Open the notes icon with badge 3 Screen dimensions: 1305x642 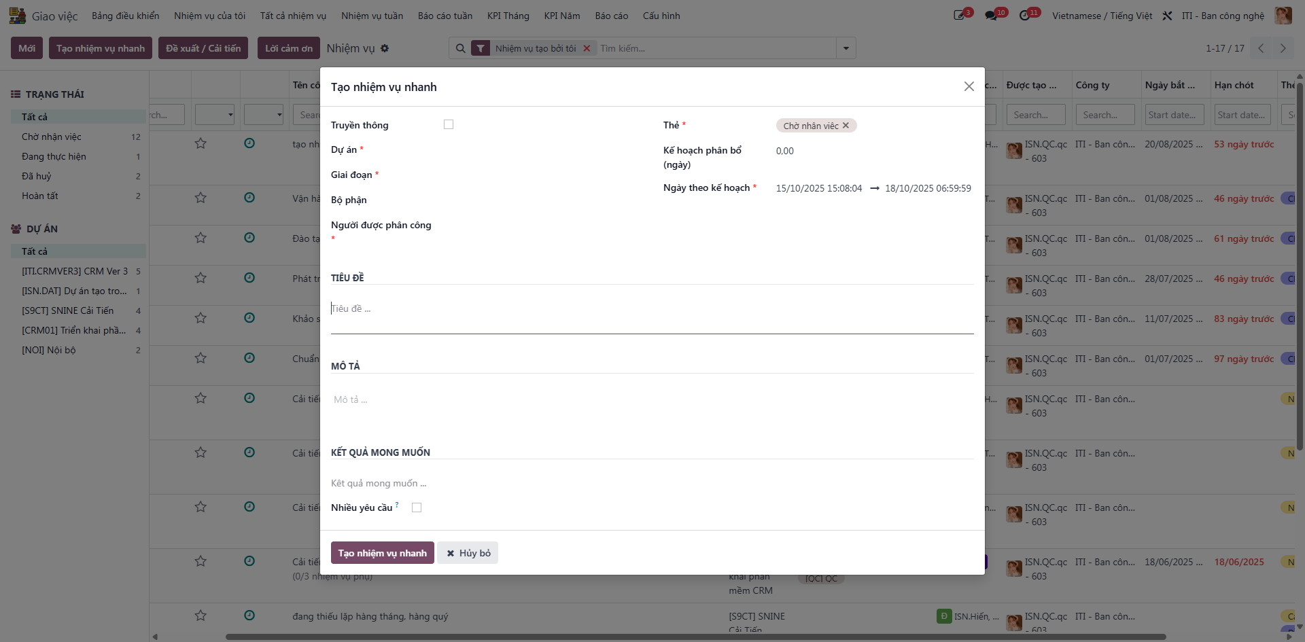point(960,15)
